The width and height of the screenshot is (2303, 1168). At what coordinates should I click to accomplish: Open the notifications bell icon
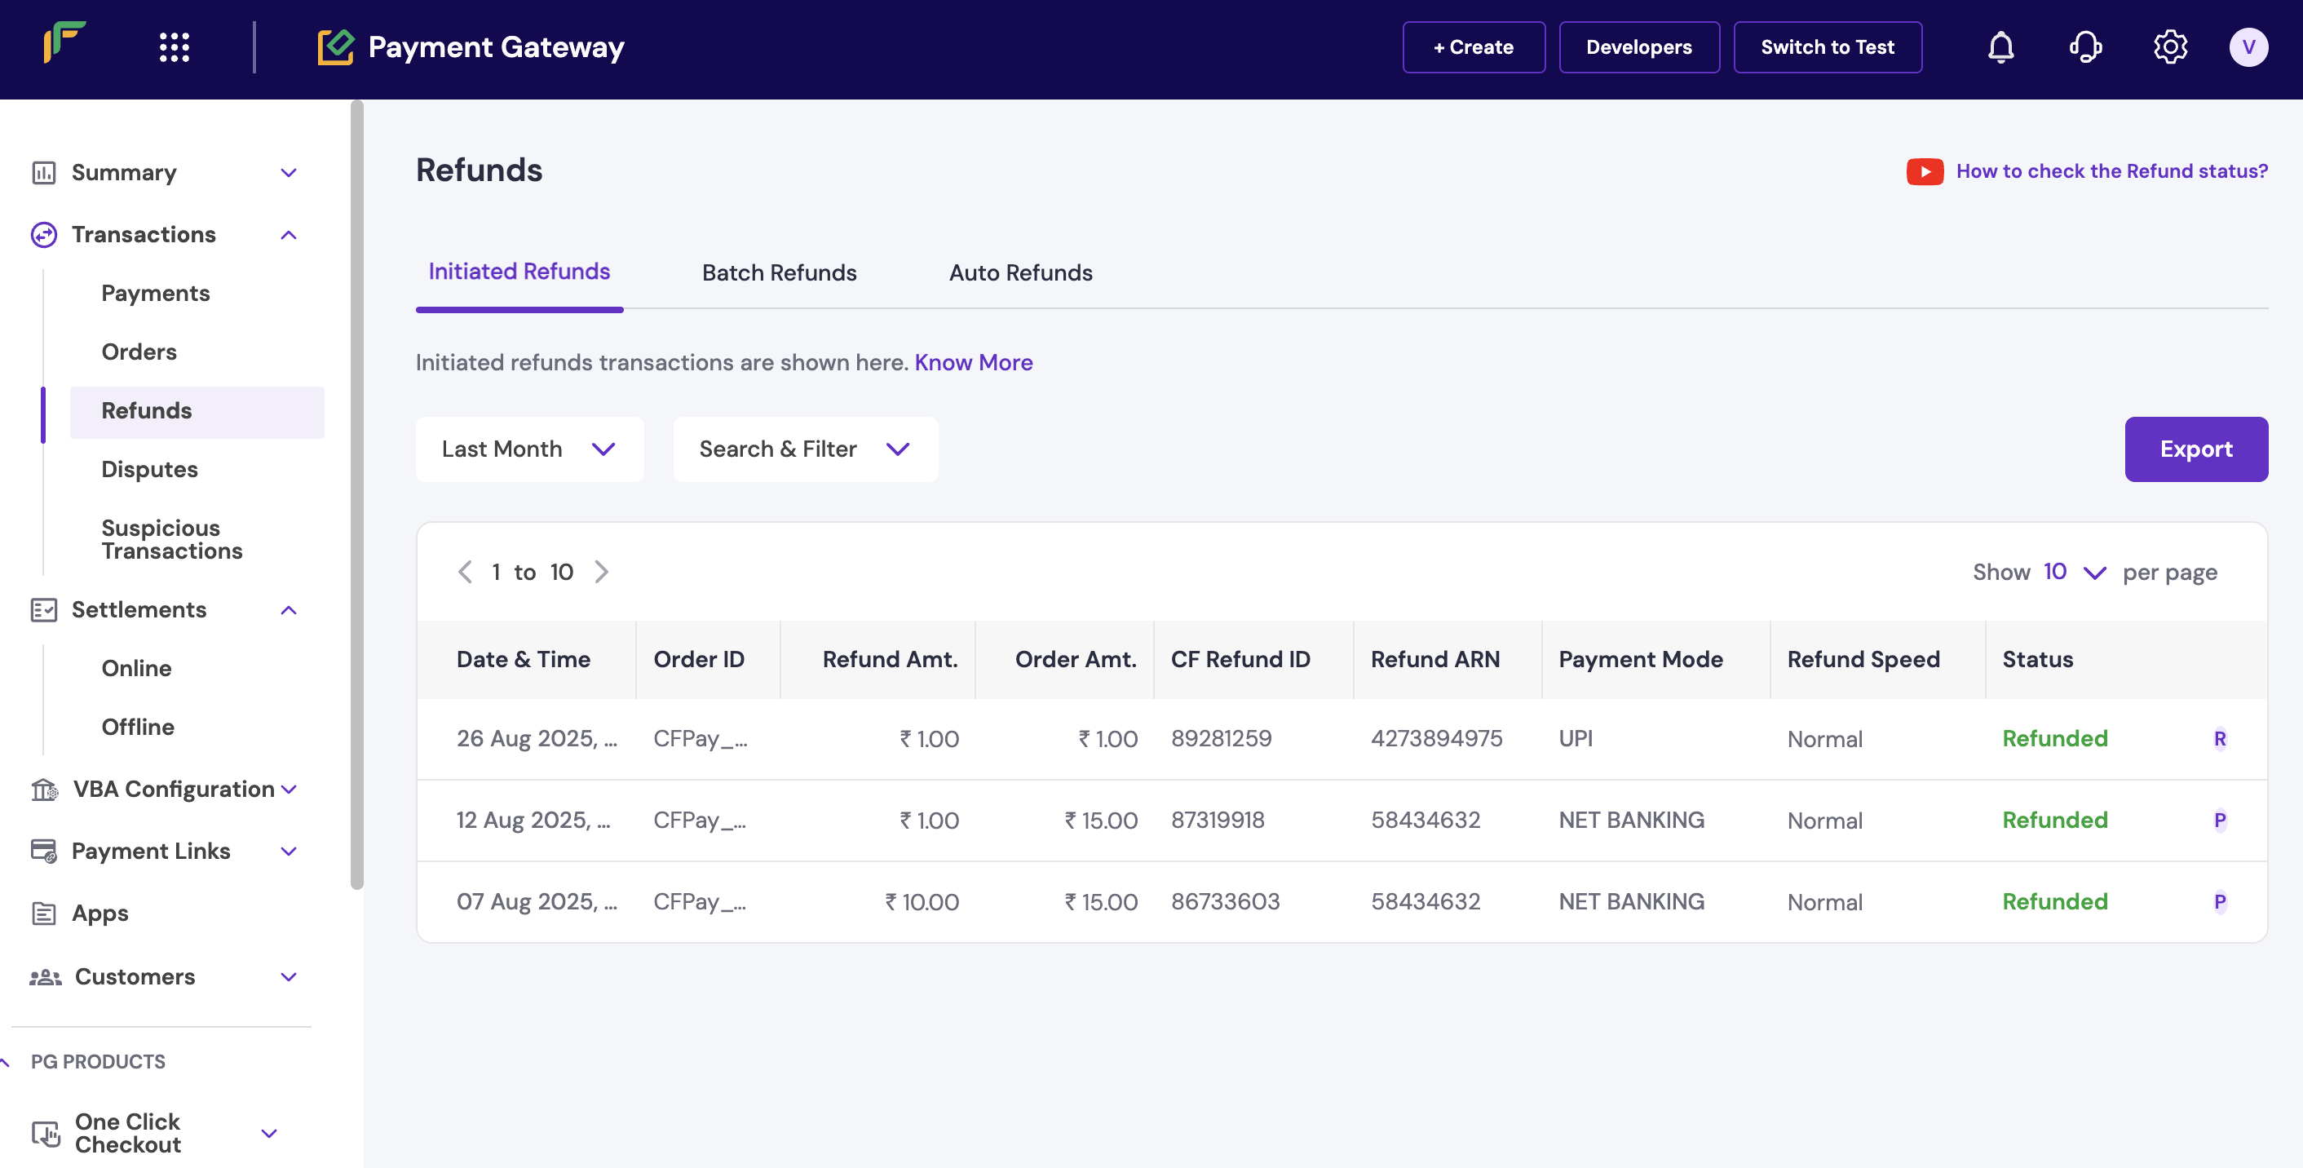[2000, 47]
